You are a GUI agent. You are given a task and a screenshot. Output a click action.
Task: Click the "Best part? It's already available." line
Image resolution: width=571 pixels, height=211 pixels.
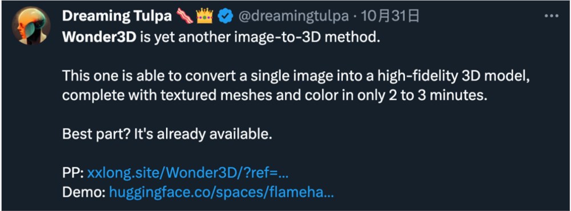(167, 135)
